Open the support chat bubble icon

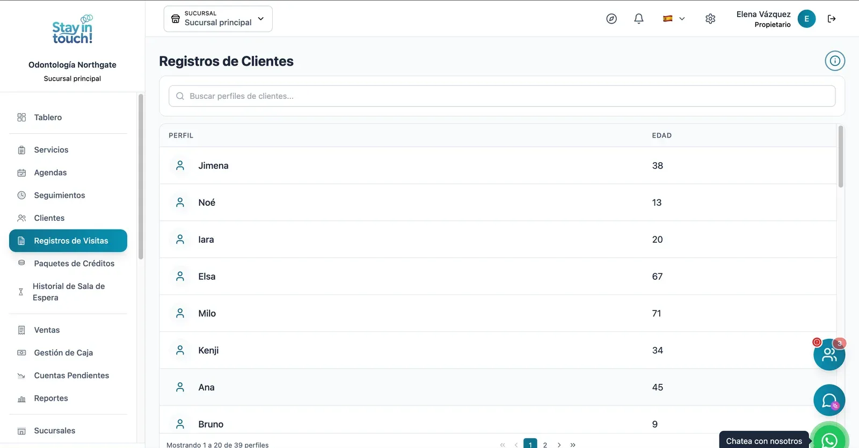[x=829, y=400]
